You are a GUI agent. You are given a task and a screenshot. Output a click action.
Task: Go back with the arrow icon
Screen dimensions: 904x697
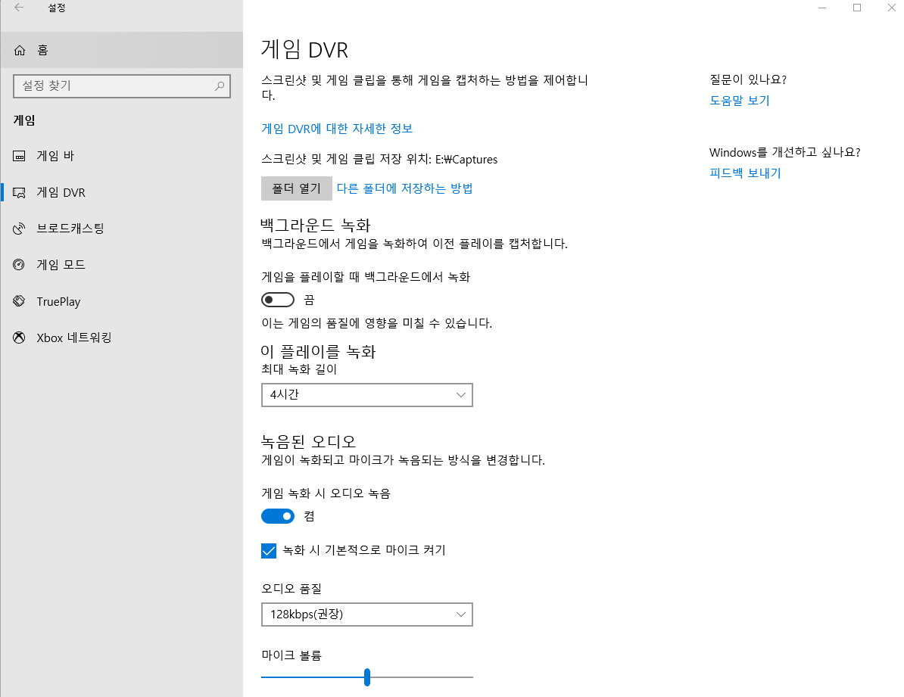(19, 8)
